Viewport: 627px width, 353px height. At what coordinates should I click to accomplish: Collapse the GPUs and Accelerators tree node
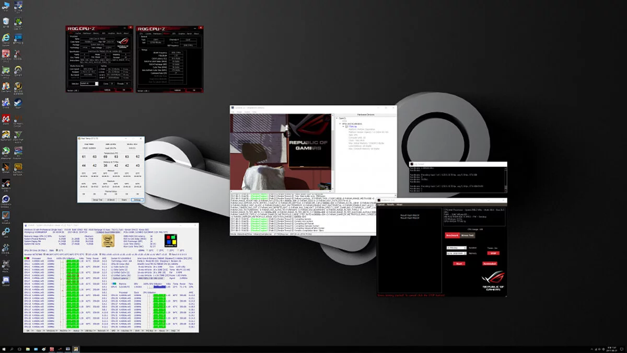point(341,123)
